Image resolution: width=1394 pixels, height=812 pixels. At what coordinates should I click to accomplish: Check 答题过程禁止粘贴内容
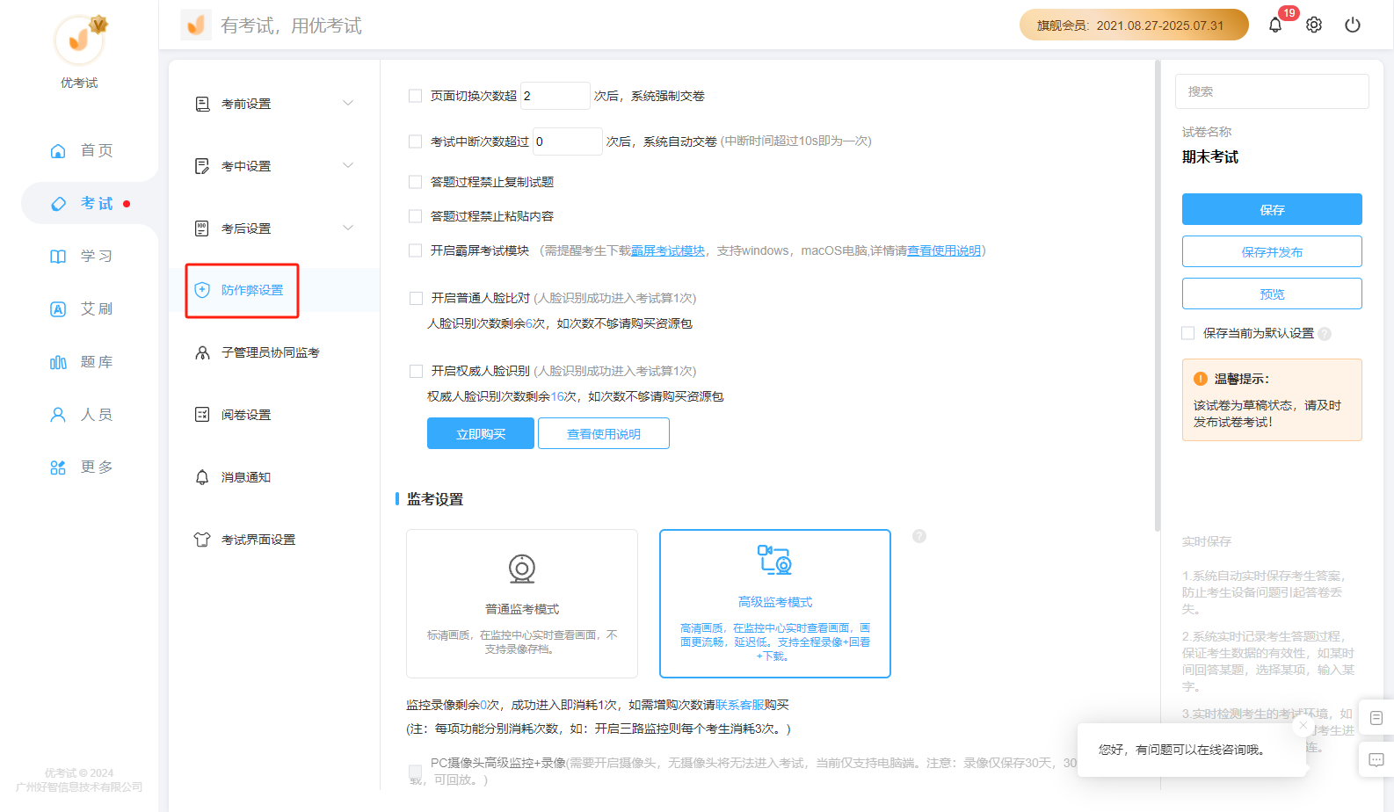pyautogui.click(x=416, y=216)
